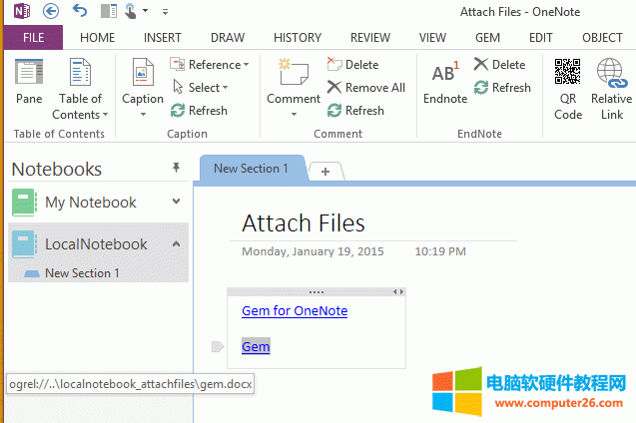Viewport: 636px width, 423px height.
Task: Switch to the HOME ribbon tab
Action: pos(98,38)
